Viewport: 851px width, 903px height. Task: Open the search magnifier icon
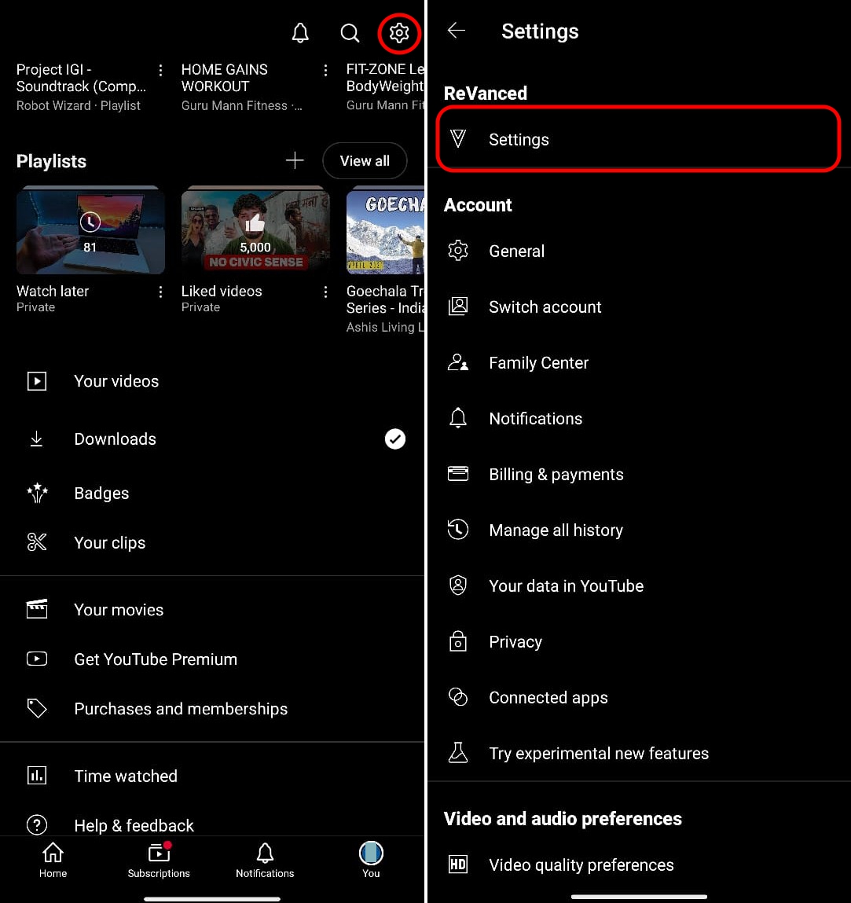click(350, 33)
